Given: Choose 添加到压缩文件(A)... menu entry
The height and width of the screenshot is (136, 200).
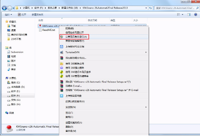Looking at the screenshot, I should coord(76,58).
